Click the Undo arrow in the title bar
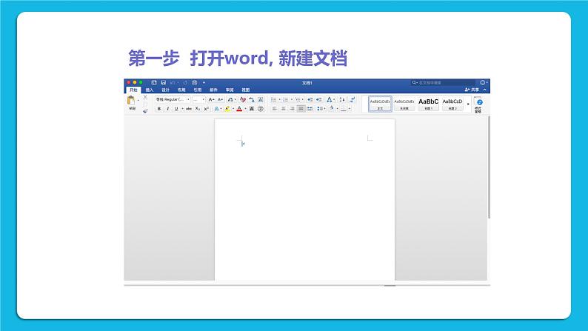Image resolution: width=588 pixels, height=331 pixels. (173, 82)
